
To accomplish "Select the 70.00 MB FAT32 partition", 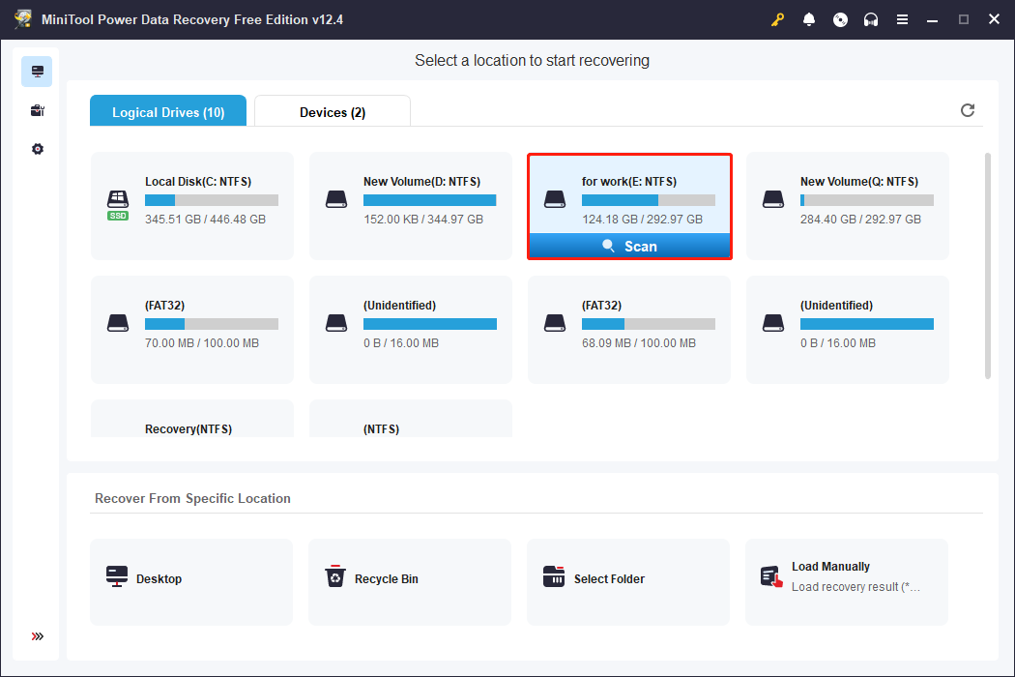I will 192,329.
